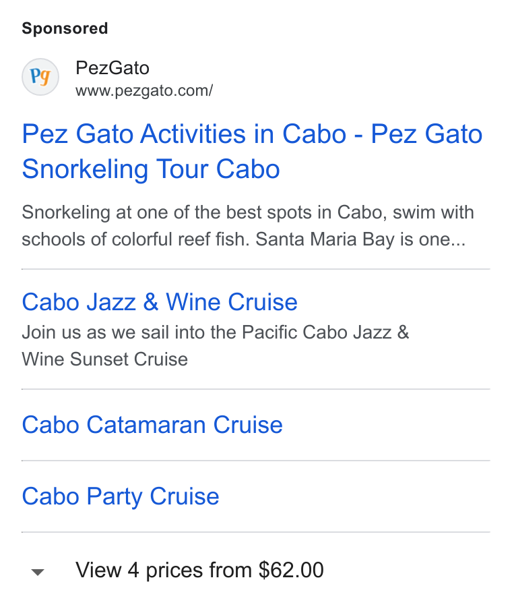Screen dimensions: 512x611
Task: Click the PezGato advertiser name
Action: 113,68
